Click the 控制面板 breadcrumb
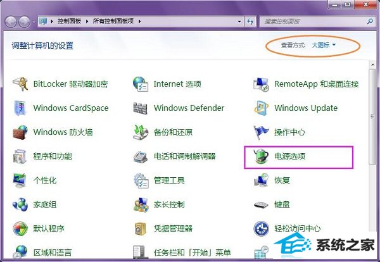The image size is (380, 262). (x=69, y=22)
